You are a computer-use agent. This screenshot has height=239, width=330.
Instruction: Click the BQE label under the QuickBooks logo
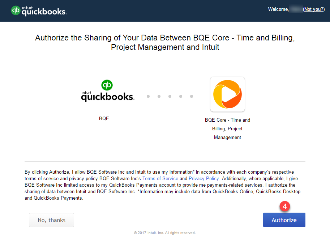tap(104, 118)
